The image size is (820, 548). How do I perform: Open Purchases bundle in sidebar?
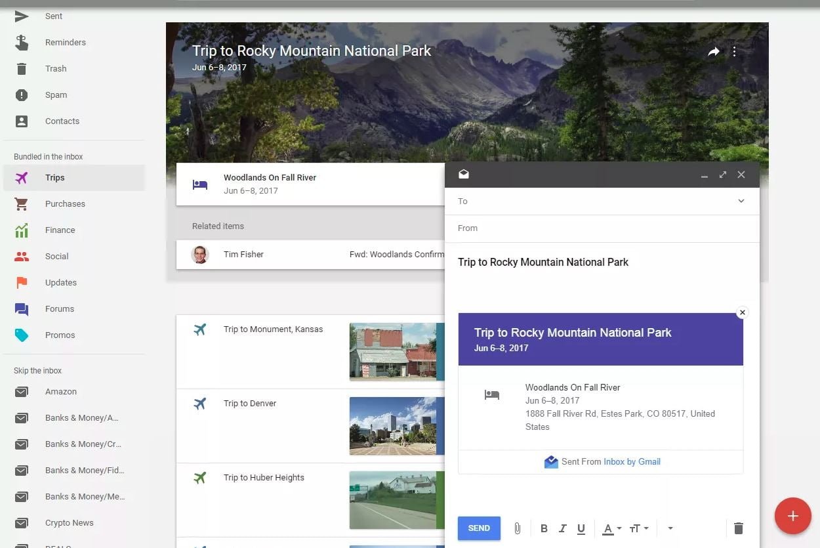coord(65,203)
